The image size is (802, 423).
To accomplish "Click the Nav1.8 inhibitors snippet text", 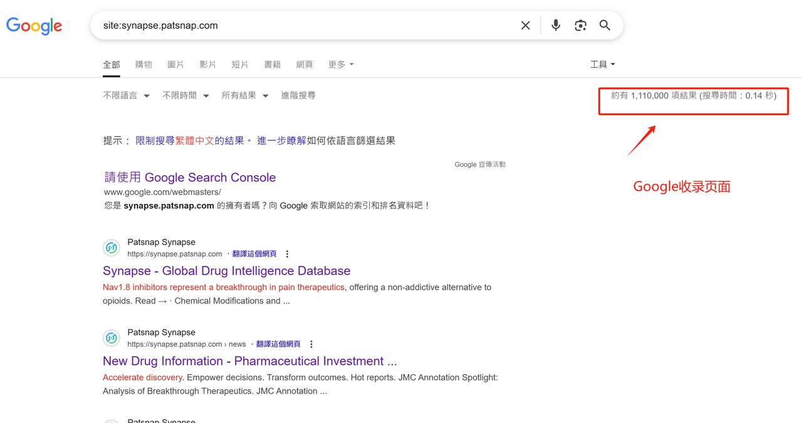I will (224, 287).
